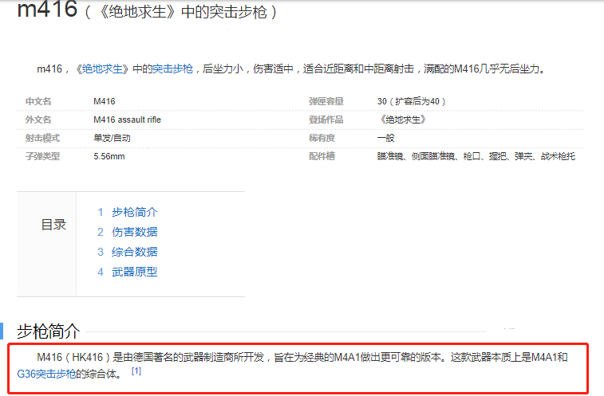Select the 中文名 value M416

click(x=105, y=101)
